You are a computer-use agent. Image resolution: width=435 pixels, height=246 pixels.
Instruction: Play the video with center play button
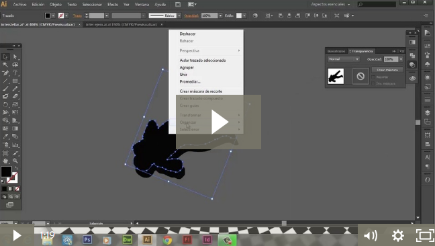219,122
